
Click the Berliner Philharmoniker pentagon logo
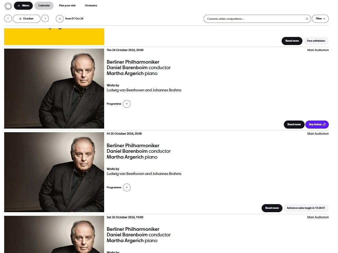point(8,6)
